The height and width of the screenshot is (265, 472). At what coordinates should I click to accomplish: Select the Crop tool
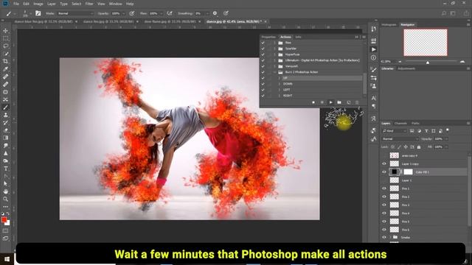click(x=5, y=61)
